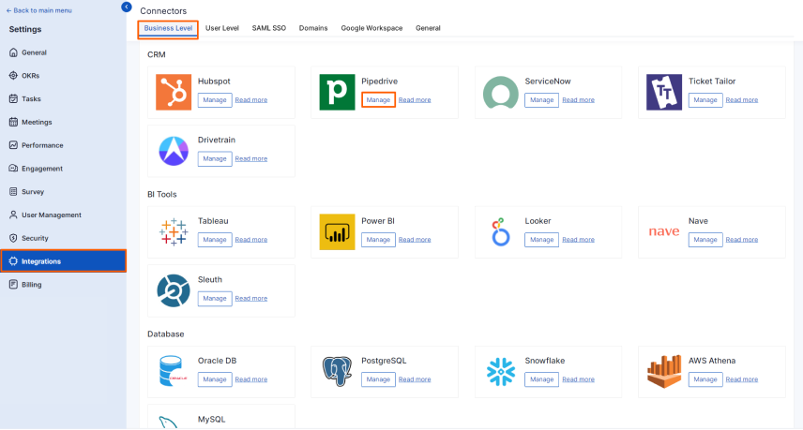
Task: Click the PostgreSQL elephant icon
Action: 337,371
